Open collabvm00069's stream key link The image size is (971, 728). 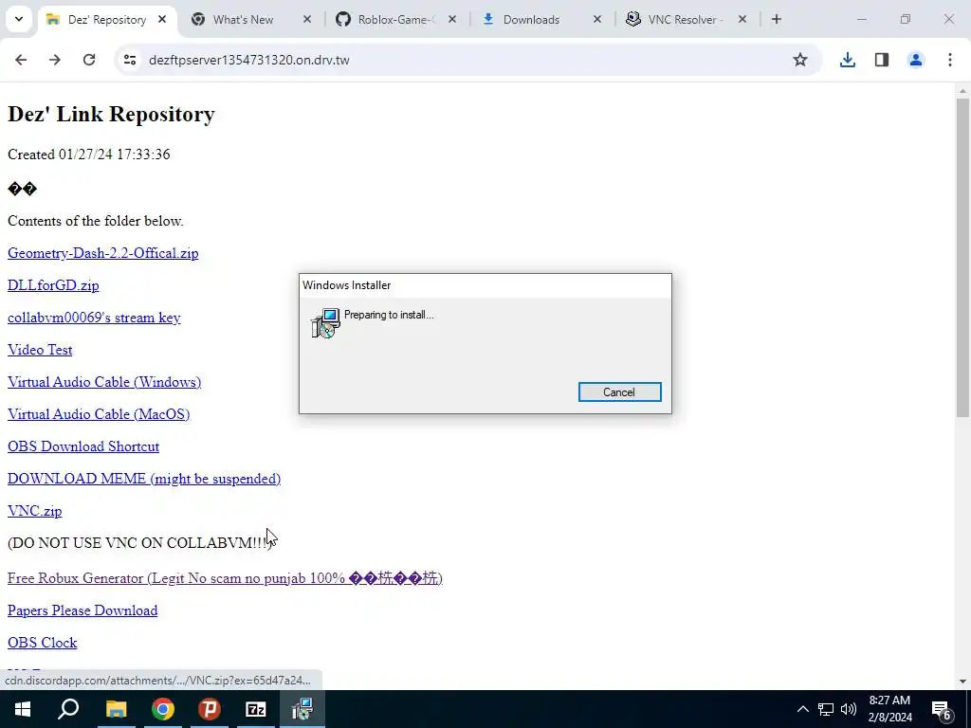pos(94,318)
